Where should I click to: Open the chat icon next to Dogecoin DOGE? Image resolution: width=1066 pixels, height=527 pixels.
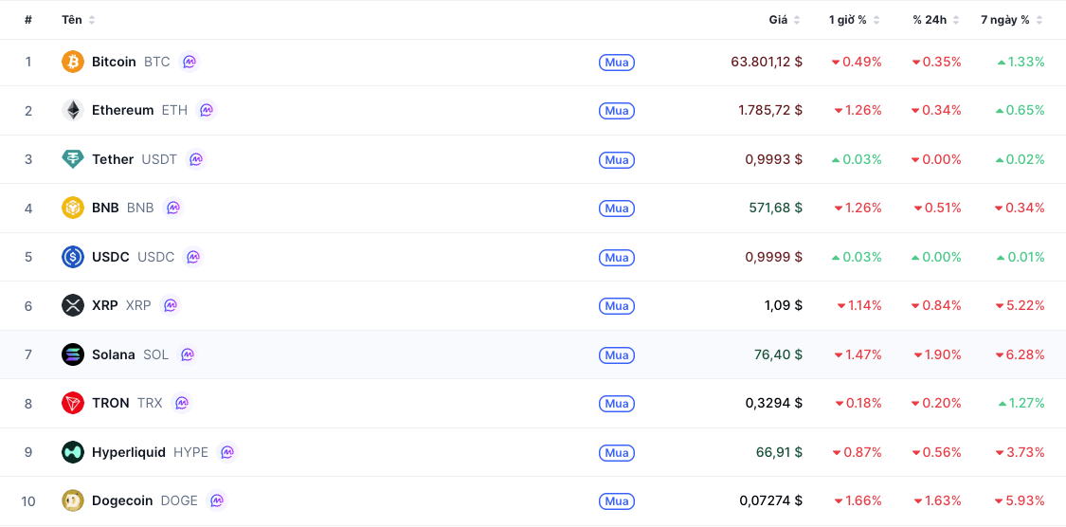(217, 500)
